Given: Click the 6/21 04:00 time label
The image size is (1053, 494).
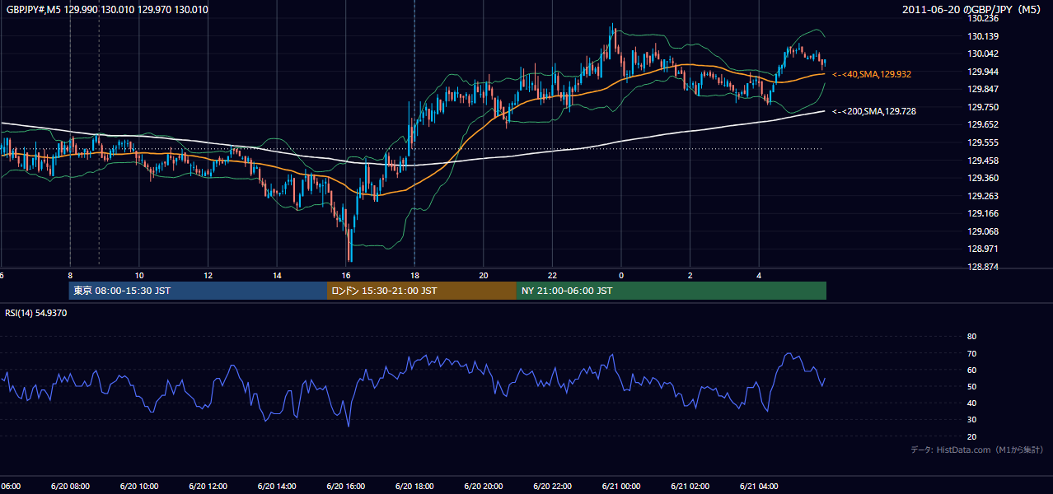Looking at the screenshot, I should [759, 487].
